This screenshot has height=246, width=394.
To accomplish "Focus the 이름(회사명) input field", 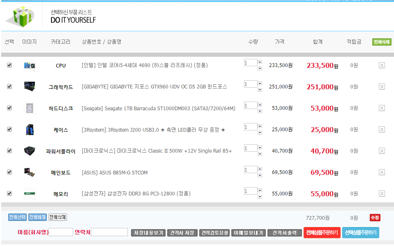I will click(x=61, y=232).
